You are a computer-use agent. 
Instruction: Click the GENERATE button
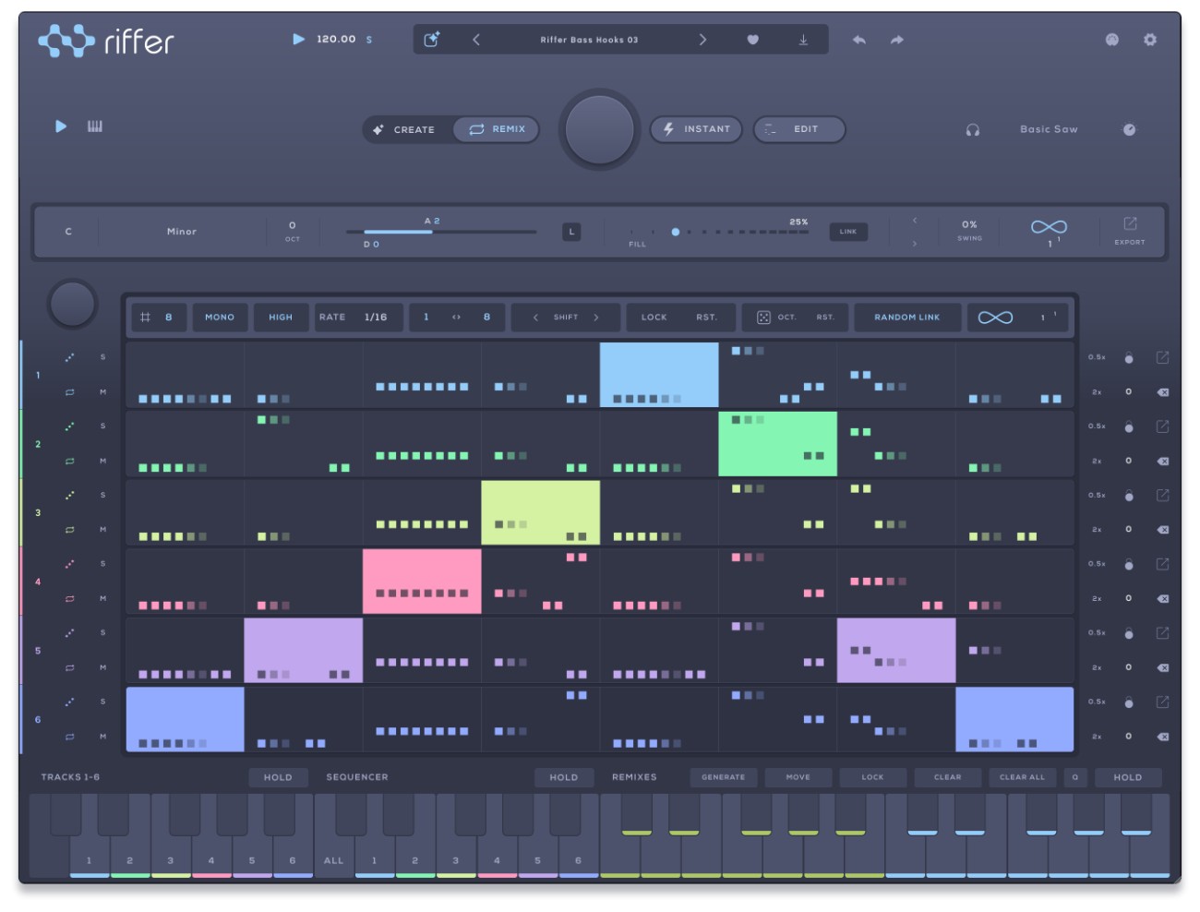pyautogui.click(x=723, y=777)
